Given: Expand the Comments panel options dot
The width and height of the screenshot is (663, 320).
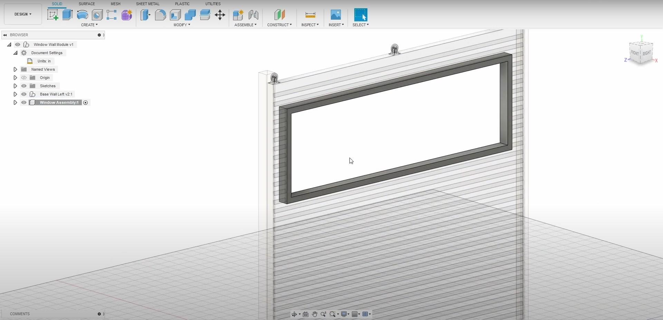Looking at the screenshot, I should click(x=99, y=314).
